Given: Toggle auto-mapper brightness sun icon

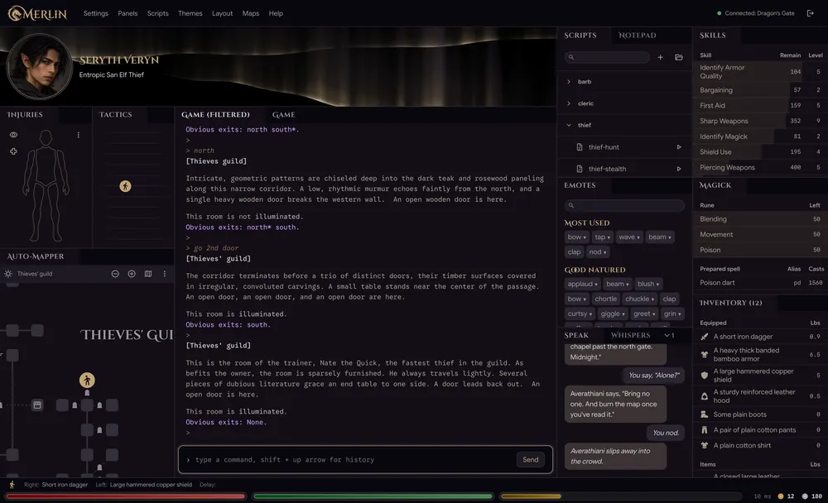Looking at the screenshot, I should click(x=8, y=273).
